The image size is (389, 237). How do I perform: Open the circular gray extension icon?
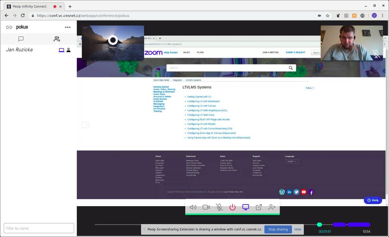coord(362,16)
